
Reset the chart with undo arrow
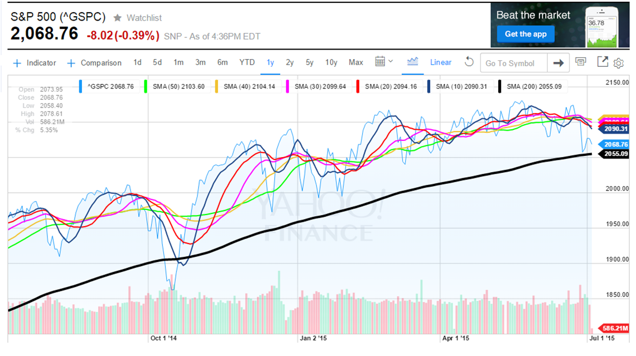(x=469, y=62)
